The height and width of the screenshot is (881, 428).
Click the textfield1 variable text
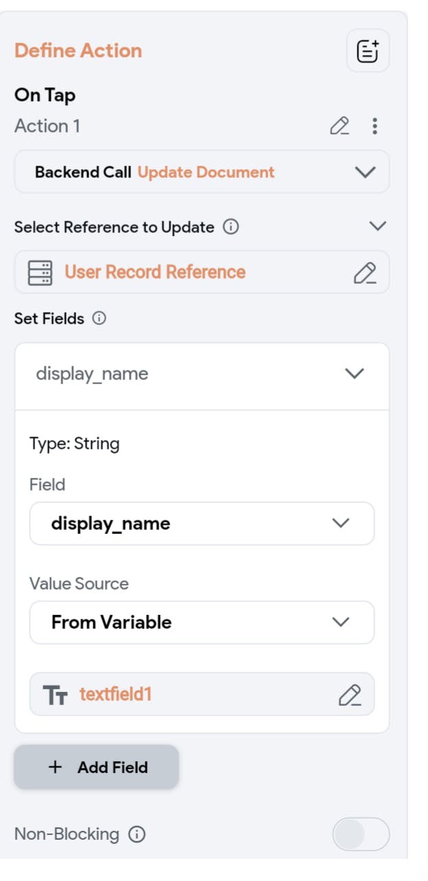(x=115, y=694)
